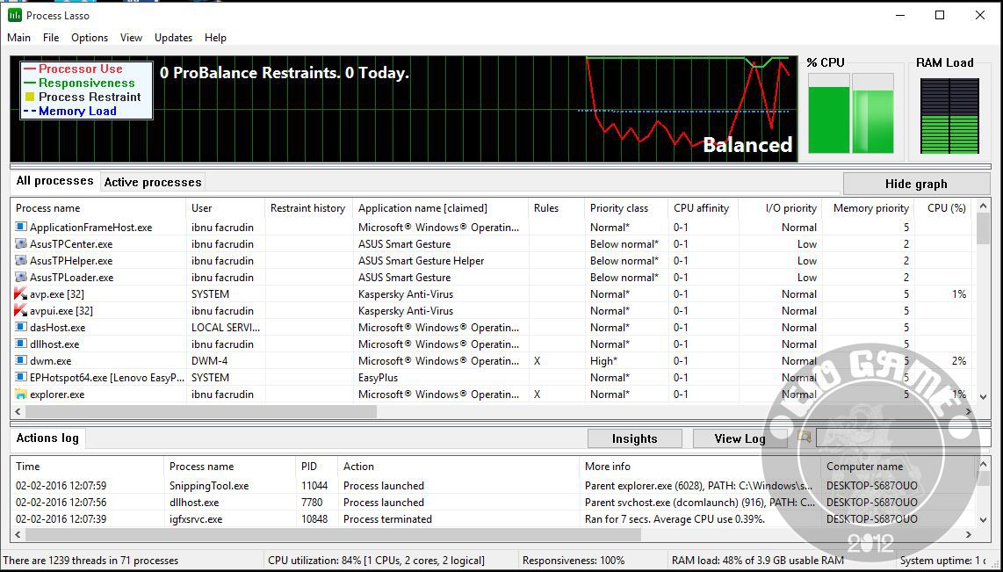This screenshot has width=1003, height=572.
Task: Click the actions log filter input field
Action: pyautogui.click(x=903, y=438)
